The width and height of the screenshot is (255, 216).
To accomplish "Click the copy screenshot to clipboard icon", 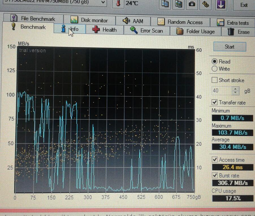I will [179, 4].
